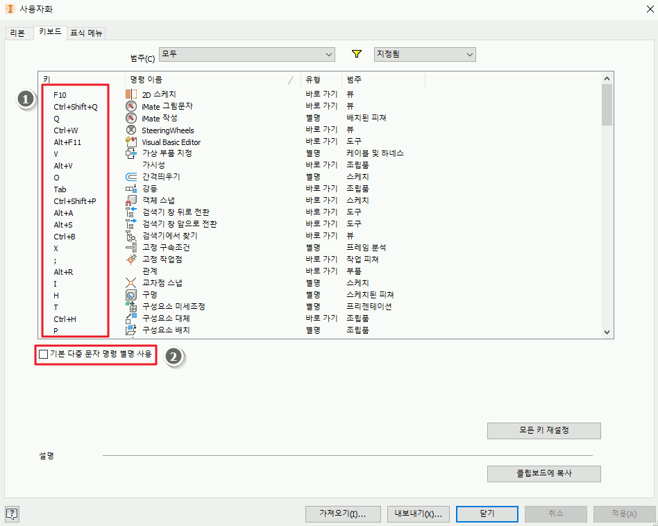Image resolution: width=658 pixels, height=526 pixels.
Task: Open the 범주 dropdown showing 모두
Action: click(246, 54)
